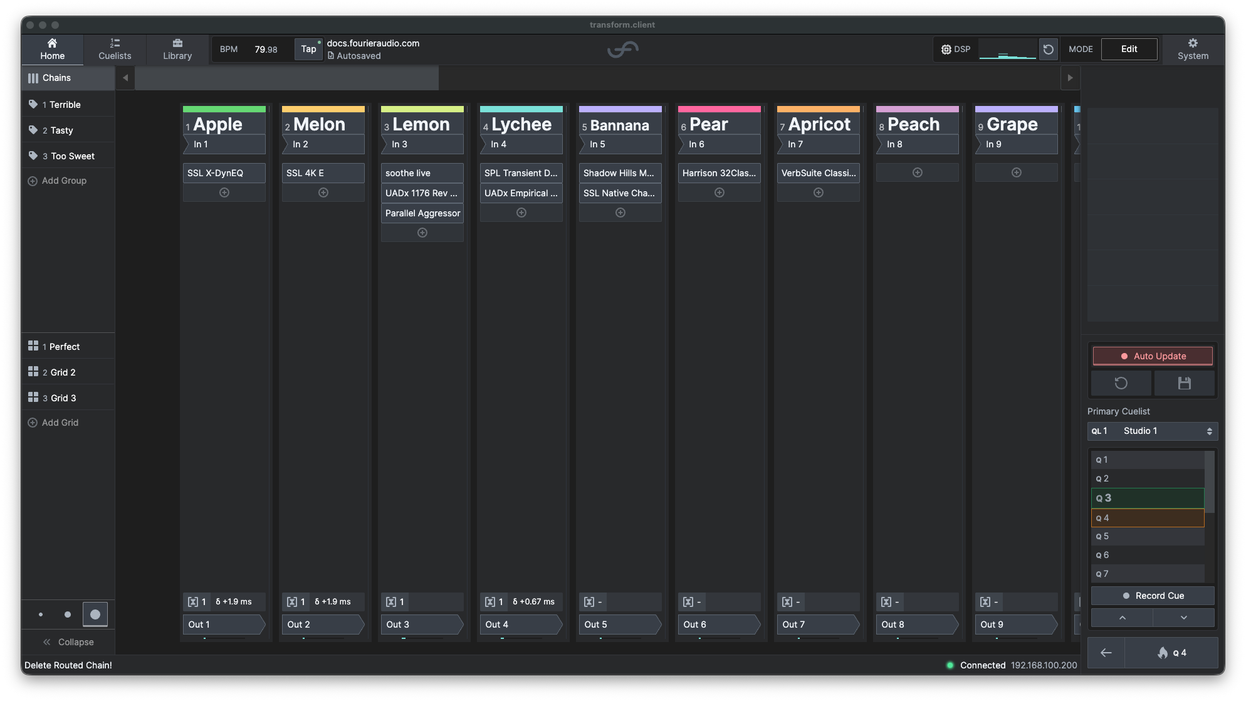
Task: Click the grid icon for Perfect
Action: pyautogui.click(x=33, y=346)
